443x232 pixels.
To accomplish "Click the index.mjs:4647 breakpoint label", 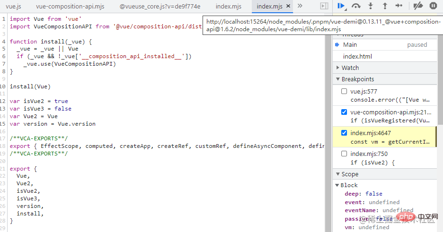I will point(371,133).
